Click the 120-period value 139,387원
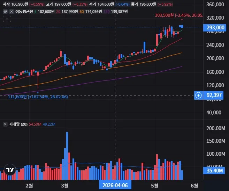The image size is (229, 191). click(x=119, y=12)
